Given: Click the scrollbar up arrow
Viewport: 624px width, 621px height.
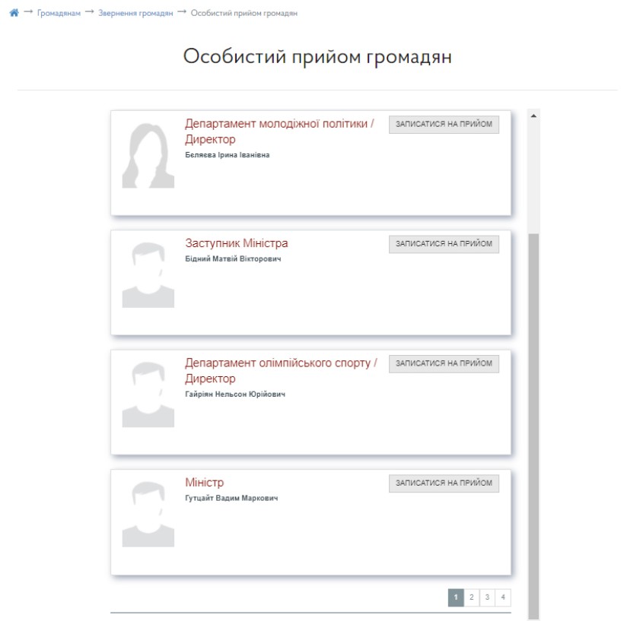Looking at the screenshot, I should [533, 116].
